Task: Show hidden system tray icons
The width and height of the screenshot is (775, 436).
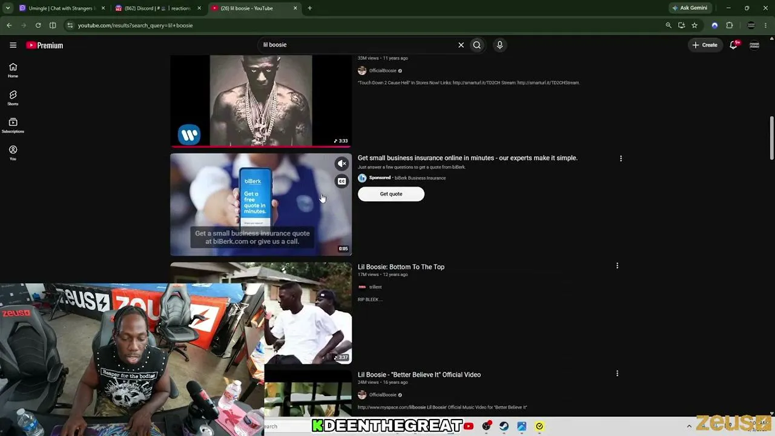Action: [689, 426]
